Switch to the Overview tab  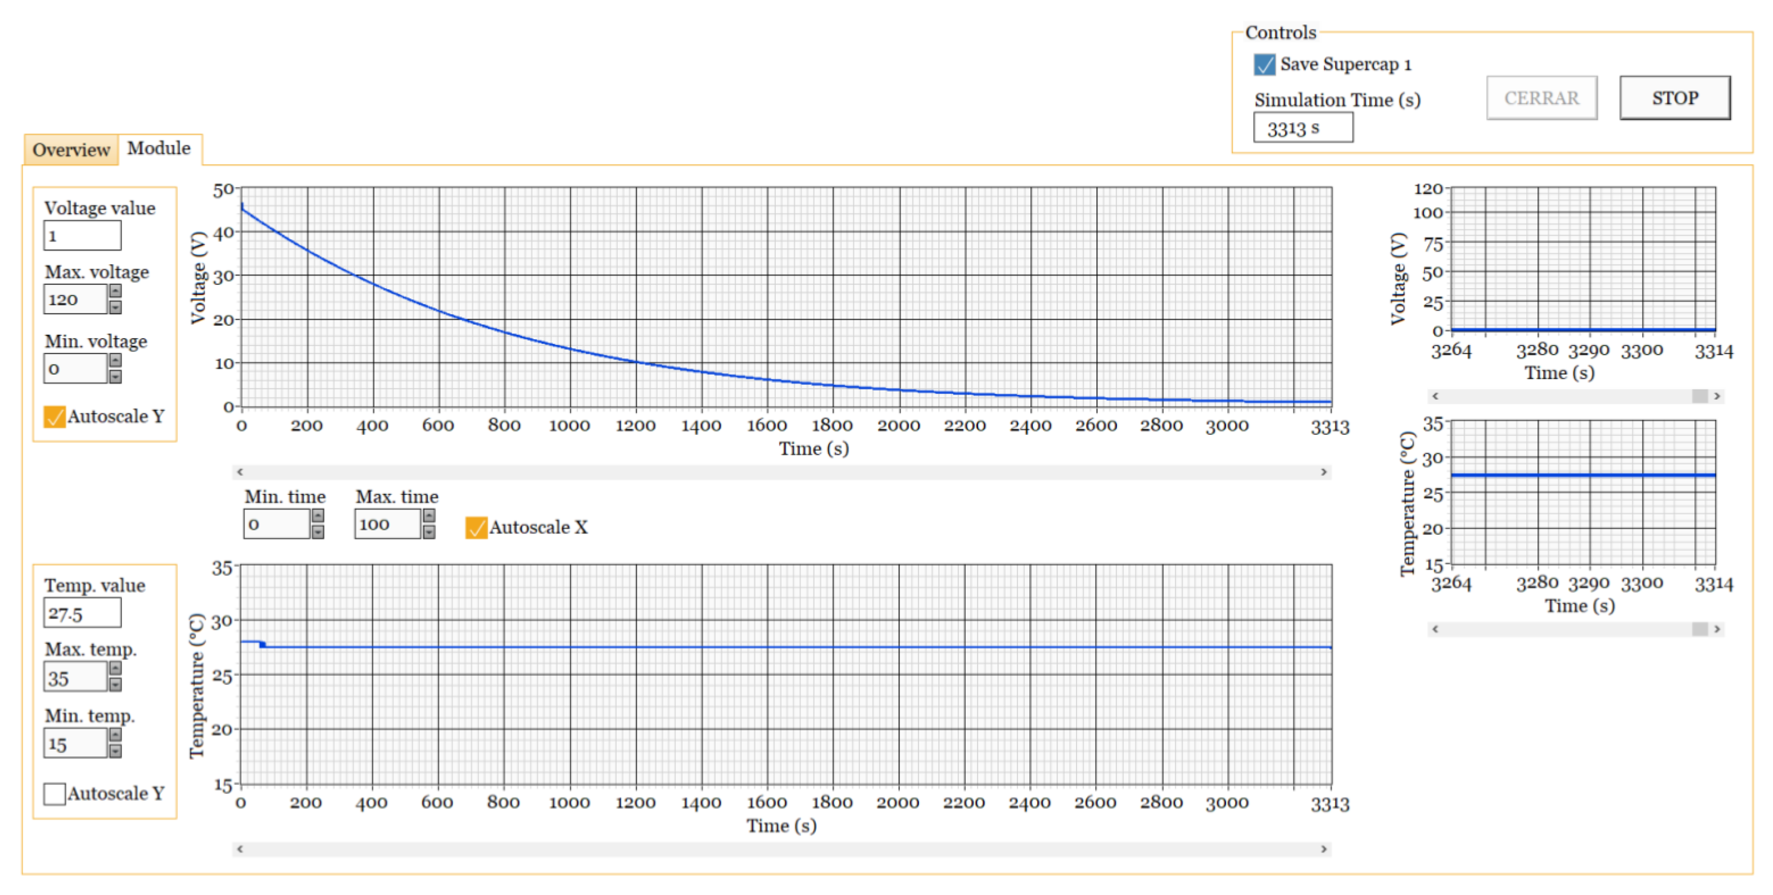[x=71, y=149]
